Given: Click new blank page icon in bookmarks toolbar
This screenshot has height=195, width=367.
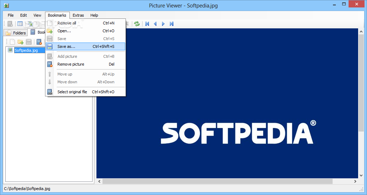Looking at the screenshot, I should 12,42.
